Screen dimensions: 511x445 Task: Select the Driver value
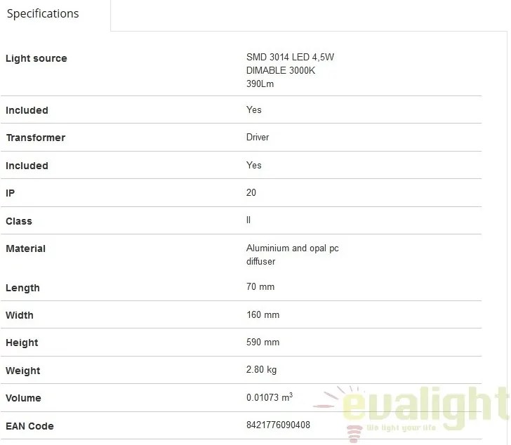(x=258, y=137)
